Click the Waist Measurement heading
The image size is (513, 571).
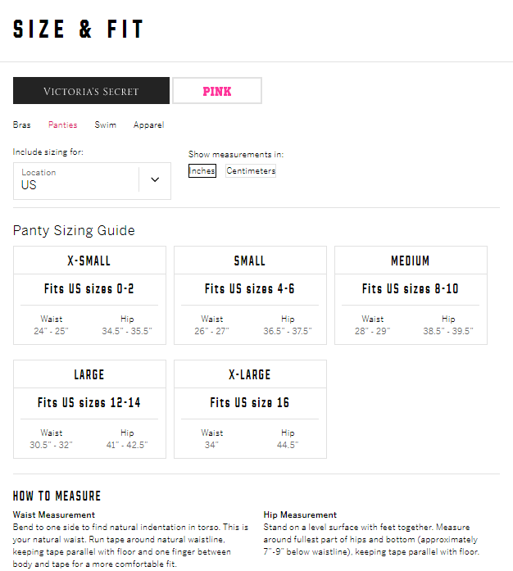54,514
